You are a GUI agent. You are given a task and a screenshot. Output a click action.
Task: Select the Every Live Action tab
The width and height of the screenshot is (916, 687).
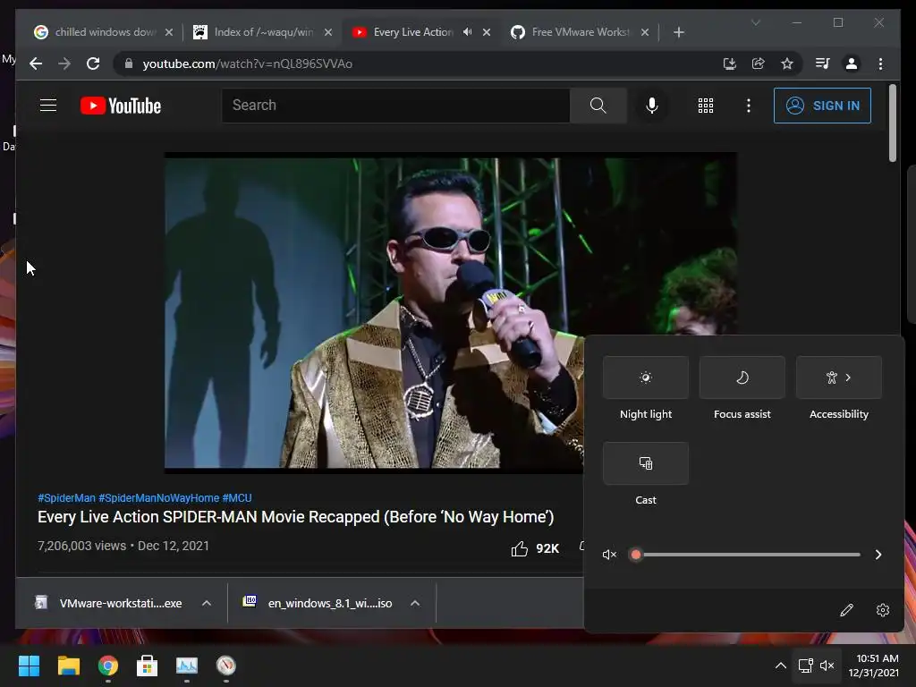pos(412,32)
